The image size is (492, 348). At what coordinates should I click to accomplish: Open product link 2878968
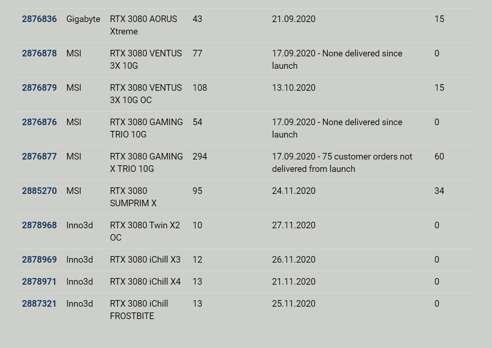click(39, 225)
